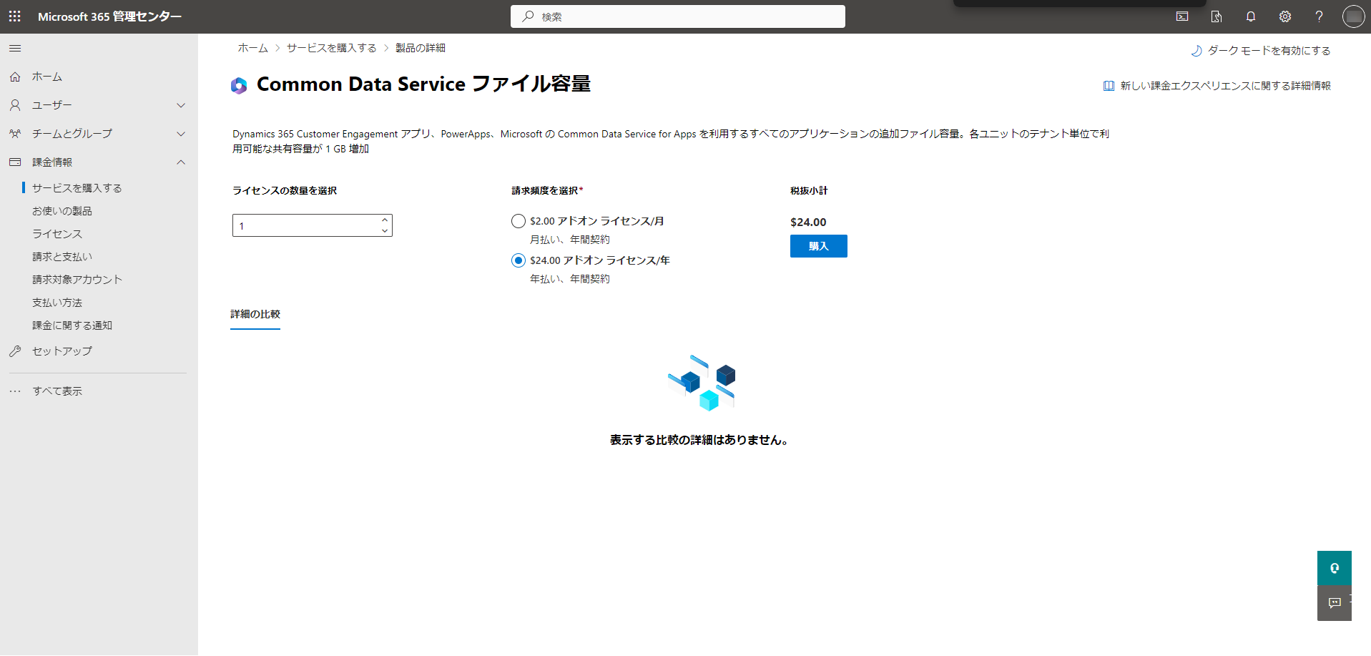Image resolution: width=1371 pixels, height=656 pixels.
Task: Go to サービスを購入する breadcrumb link
Action: tap(332, 48)
